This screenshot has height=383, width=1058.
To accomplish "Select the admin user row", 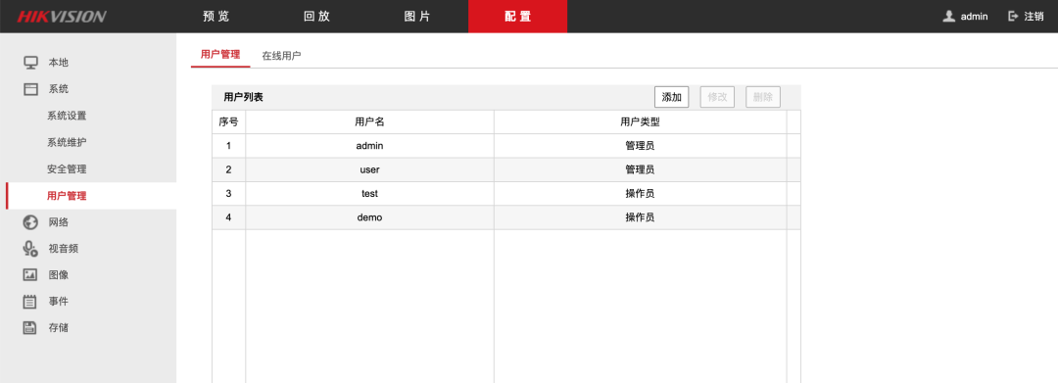I will [x=506, y=146].
